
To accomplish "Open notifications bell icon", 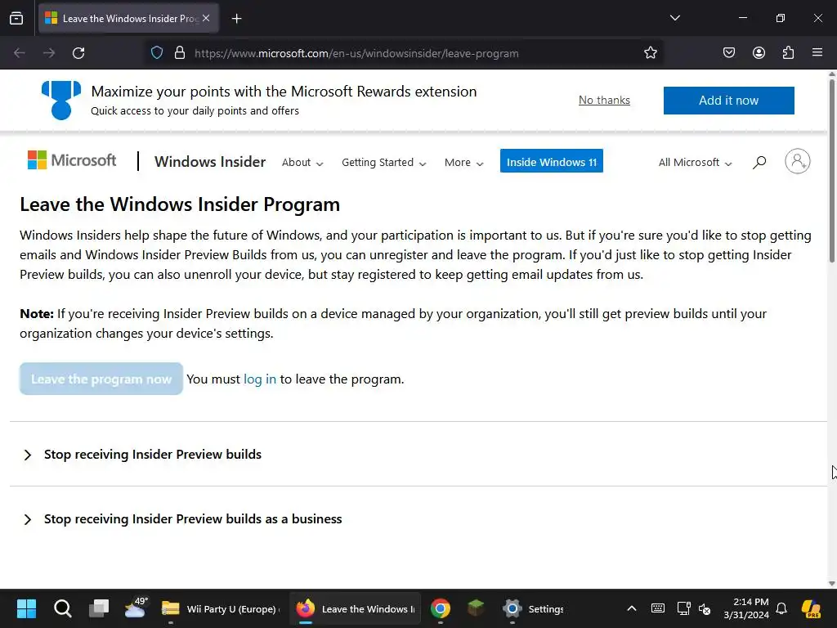I will pos(781,608).
